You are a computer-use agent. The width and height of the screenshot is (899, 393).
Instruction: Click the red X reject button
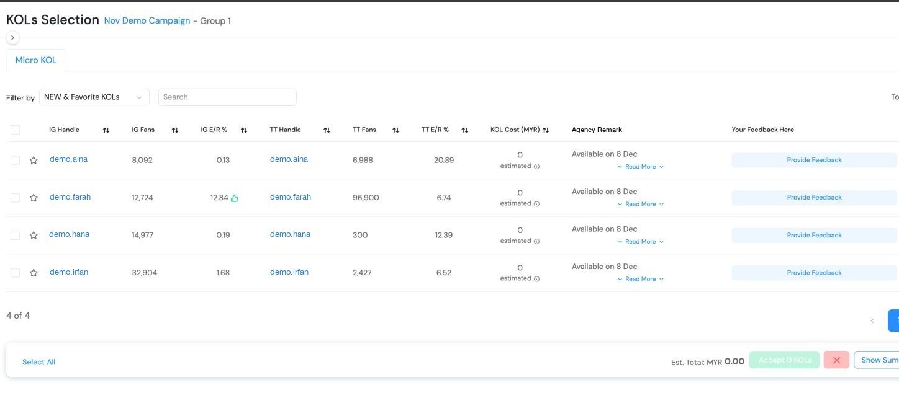(x=836, y=360)
